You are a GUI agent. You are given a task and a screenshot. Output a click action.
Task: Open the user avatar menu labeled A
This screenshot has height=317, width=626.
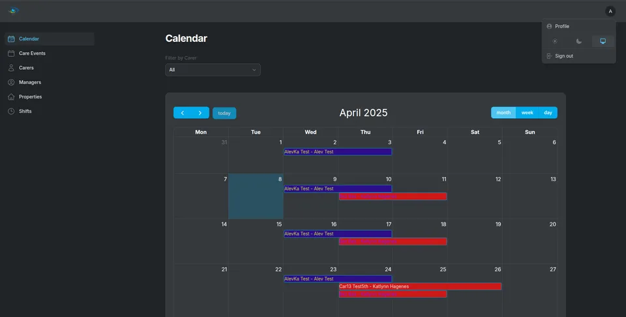point(610,11)
